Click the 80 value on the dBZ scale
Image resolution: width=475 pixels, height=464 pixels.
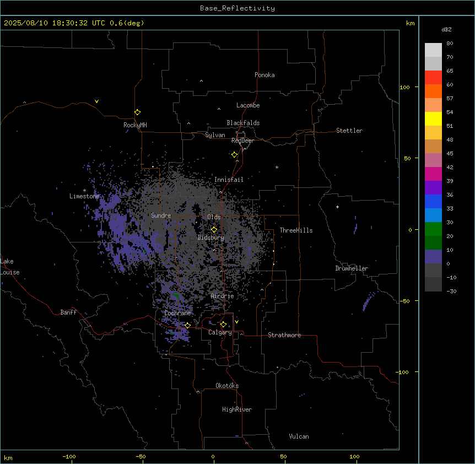coord(450,44)
